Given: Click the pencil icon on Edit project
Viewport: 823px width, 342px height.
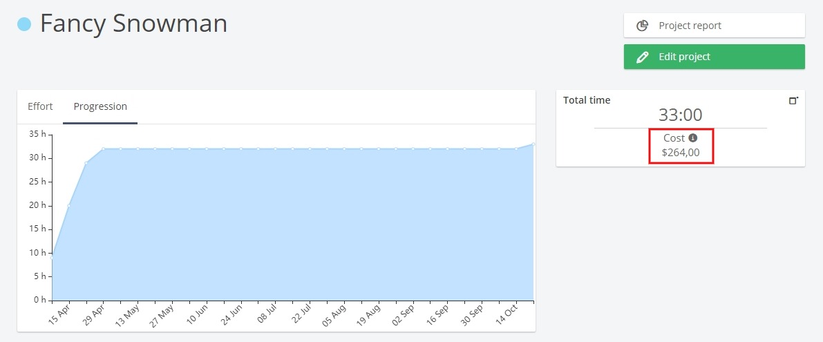Looking at the screenshot, I should pos(642,57).
